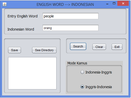Focus the English word field containing people
The image size is (131, 98).
(70, 16)
